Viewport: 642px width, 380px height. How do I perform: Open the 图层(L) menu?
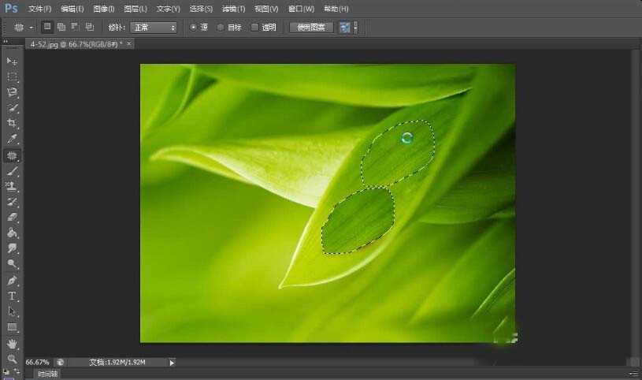135,9
